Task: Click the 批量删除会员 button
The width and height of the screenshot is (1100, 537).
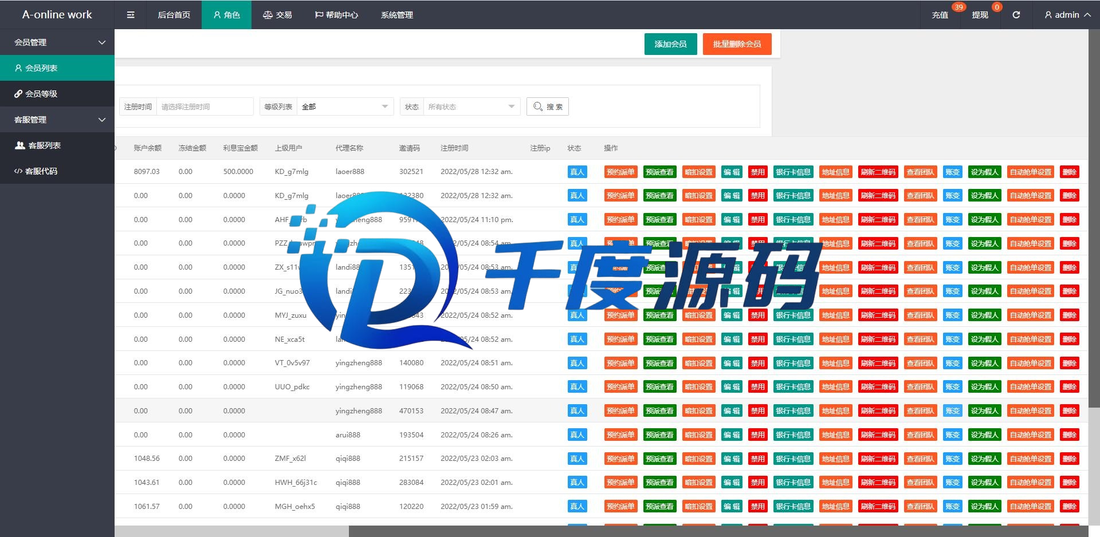Action: tap(737, 44)
